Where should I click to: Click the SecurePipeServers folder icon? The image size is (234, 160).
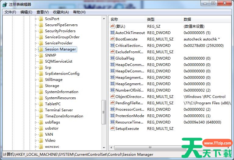pos(41,25)
